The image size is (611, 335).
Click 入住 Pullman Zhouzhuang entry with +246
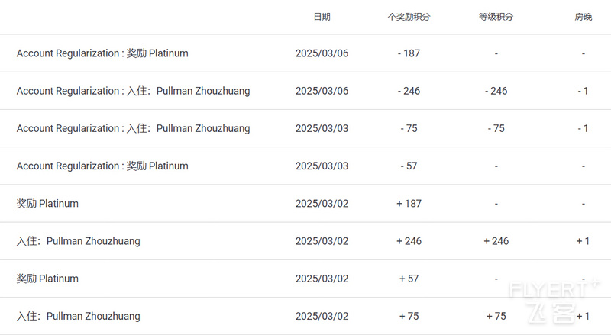pyautogui.click(x=79, y=241)
